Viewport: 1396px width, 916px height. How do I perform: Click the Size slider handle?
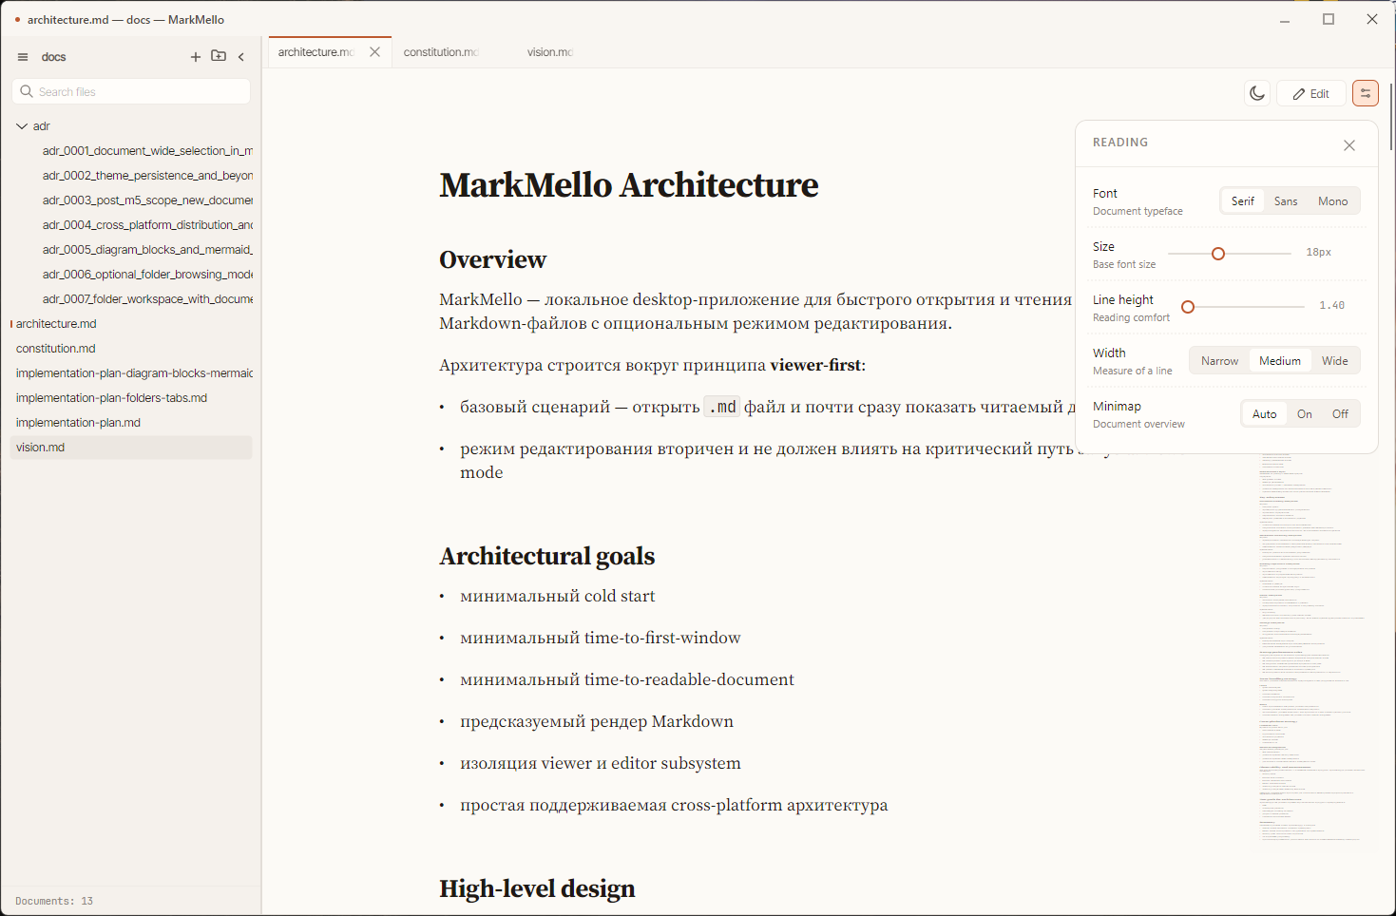(1218, 254)
